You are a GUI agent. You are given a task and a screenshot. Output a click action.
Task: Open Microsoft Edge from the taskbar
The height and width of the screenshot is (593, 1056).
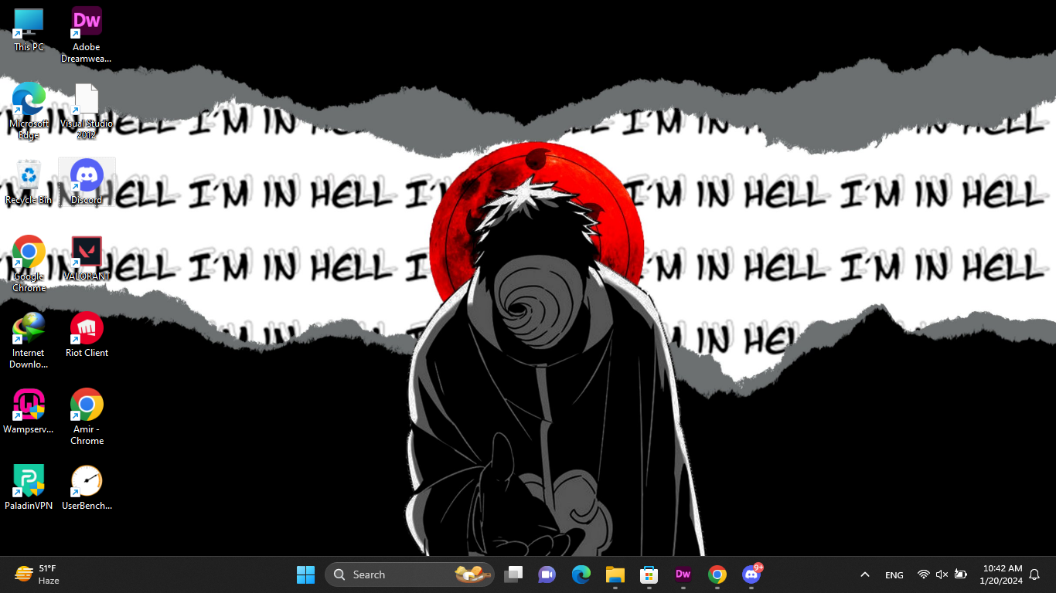tap(581, 574)
